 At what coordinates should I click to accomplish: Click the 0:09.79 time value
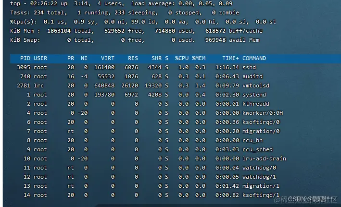(x=227, y=85)
